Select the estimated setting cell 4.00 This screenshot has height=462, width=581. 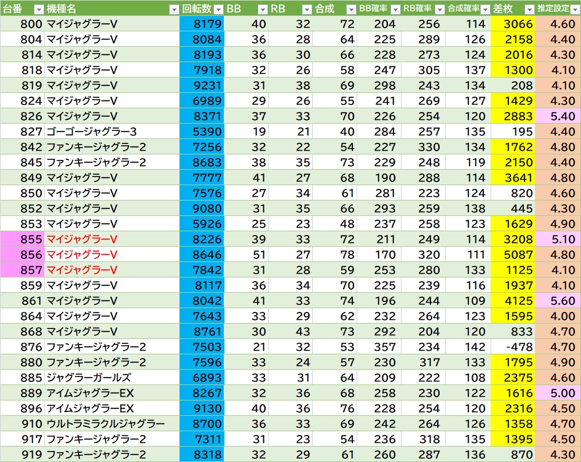click(x=558, y=316)
